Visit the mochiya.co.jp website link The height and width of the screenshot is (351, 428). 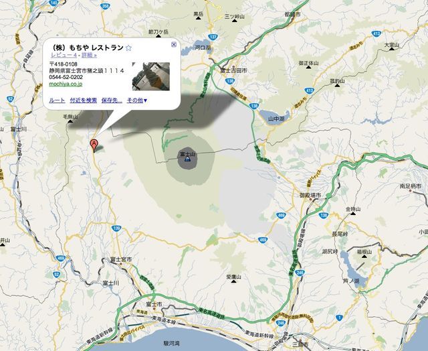point(66,84)
